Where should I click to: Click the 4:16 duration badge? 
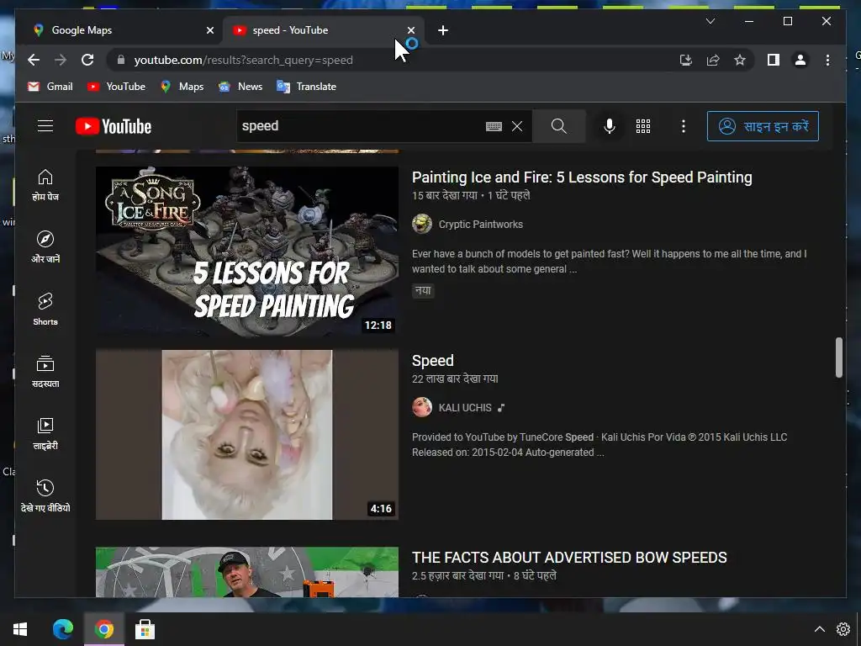tap(381, 509)
